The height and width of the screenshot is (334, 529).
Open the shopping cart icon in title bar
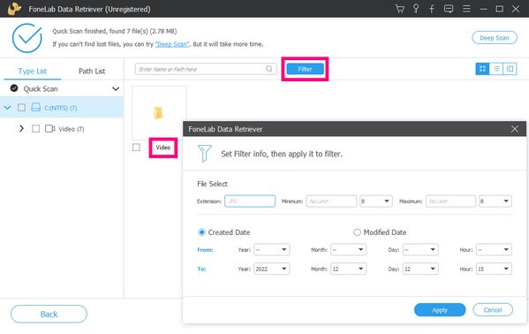tap(400, 9)
